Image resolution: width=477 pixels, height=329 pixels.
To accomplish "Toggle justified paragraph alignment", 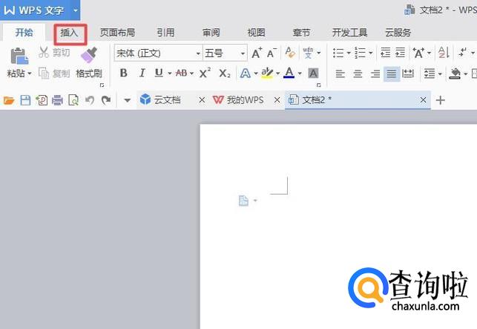I will click(x=391, y=74).
